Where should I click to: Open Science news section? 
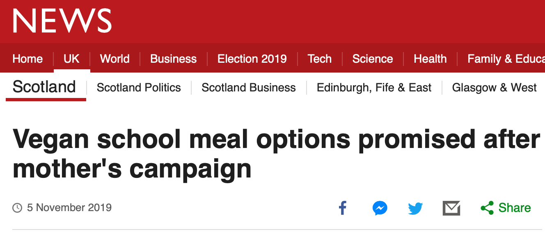pyautogui.click(x=372, y=59)
